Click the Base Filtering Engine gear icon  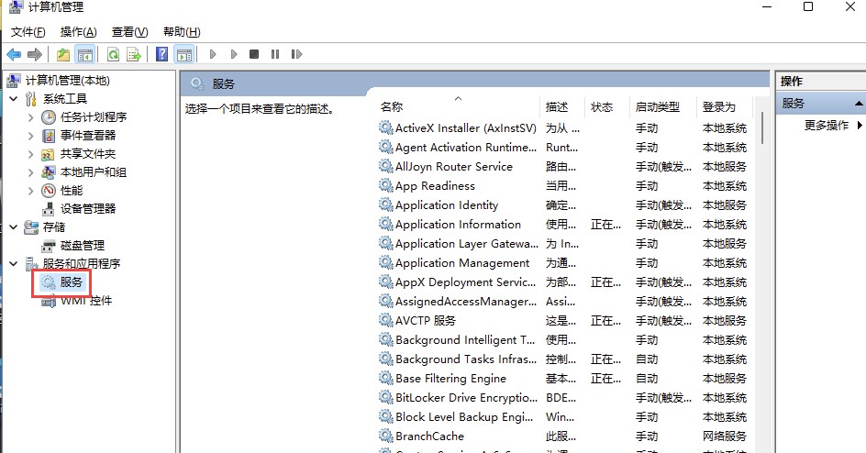385,378
